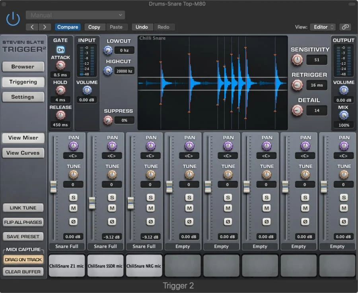Click the Pan knob on the first channel
Image resolution: width=358 pixels, height=293 pixels.
(73, 146)
